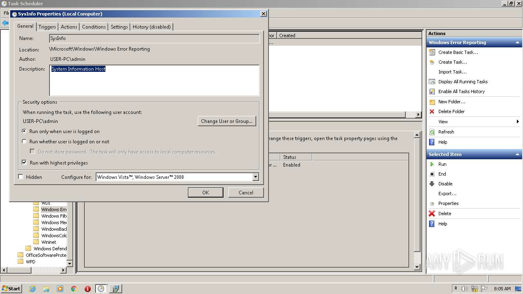Viewport: 523px width, 294px height.
Task: Click the Cancel button
Action: tap(246, 192)
